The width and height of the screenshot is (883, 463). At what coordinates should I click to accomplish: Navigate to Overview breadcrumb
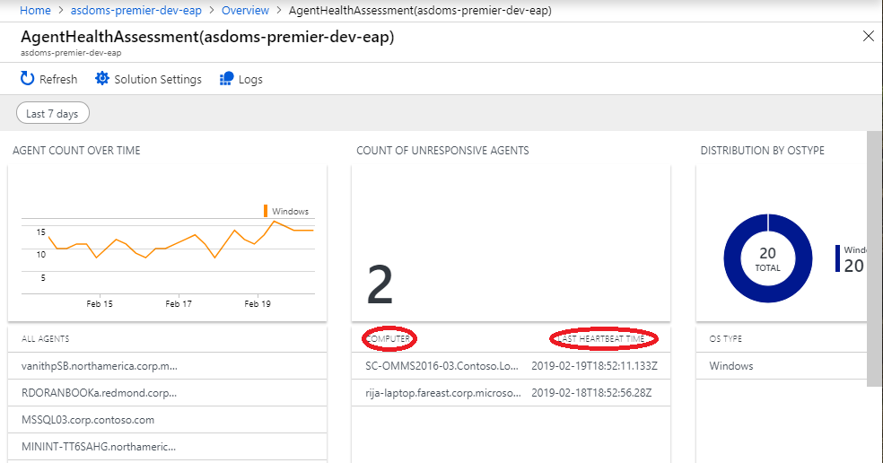[245, 10]
